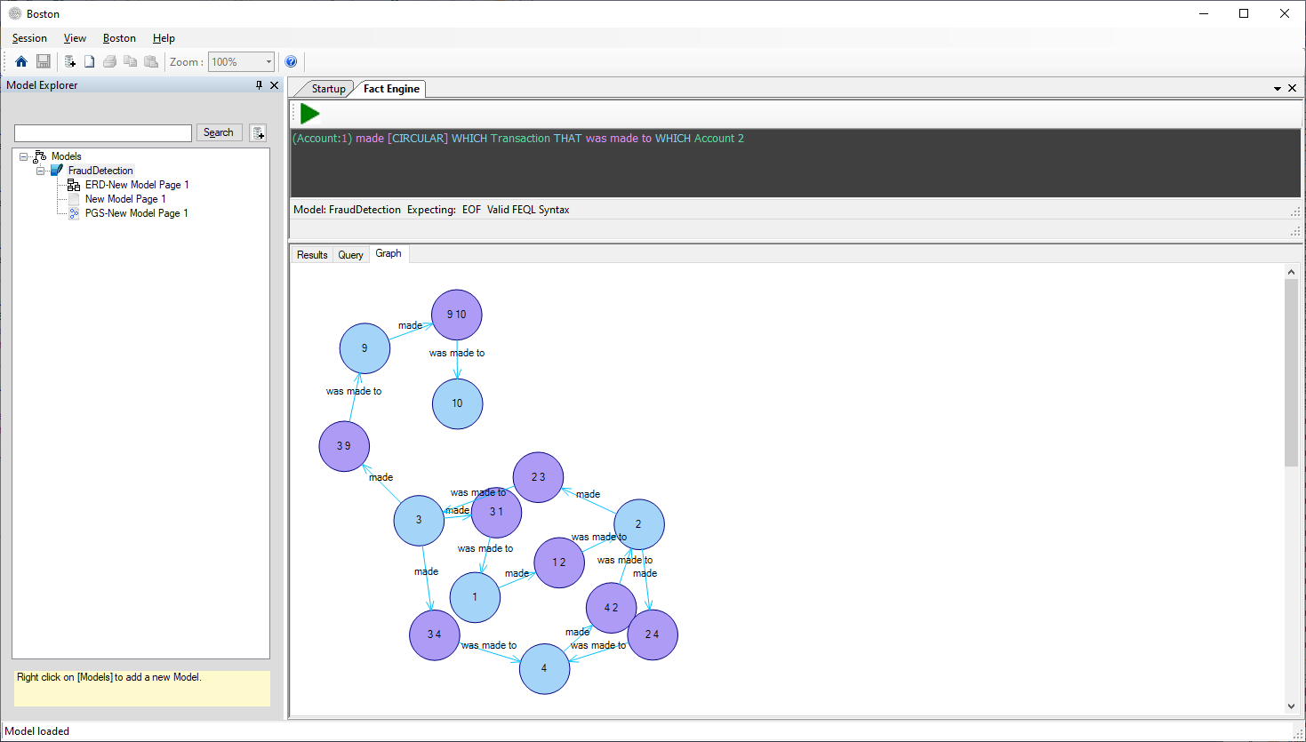The image size is (1306, 742).
Task: Select purple transaction node 4 2
Action: coord(612,608)
